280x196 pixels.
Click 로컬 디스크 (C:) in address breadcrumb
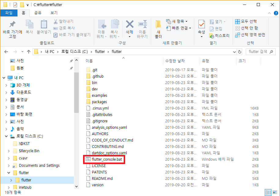75,52
